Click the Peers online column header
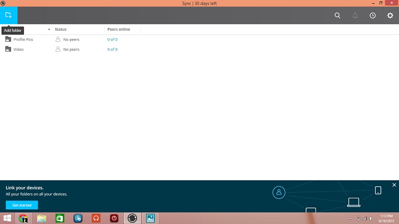 [x=118, y=29]
